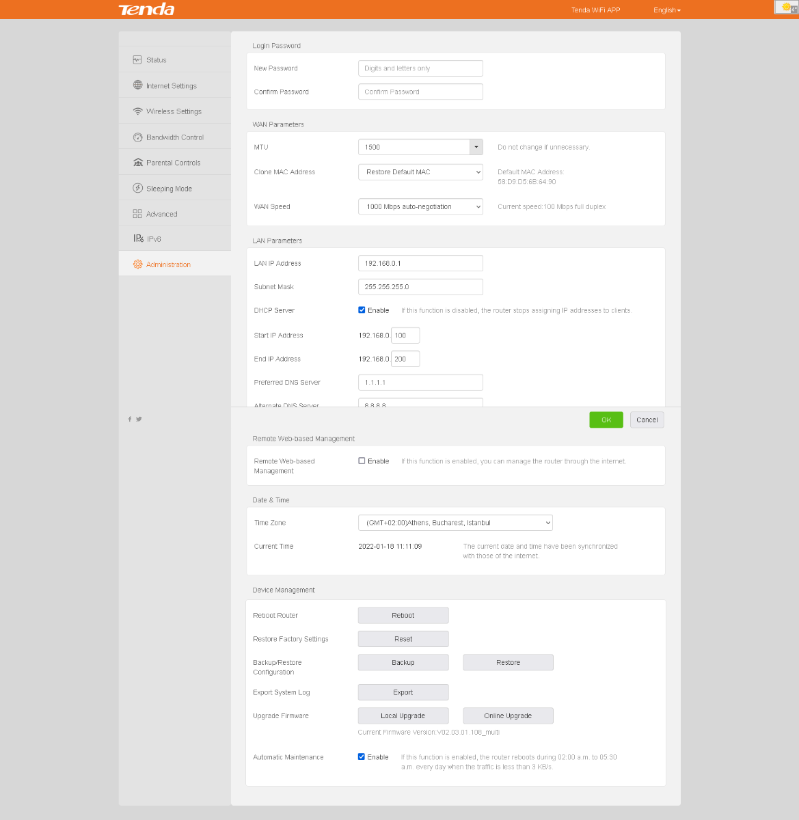The image size is (799, 820).
Task: Open the WAN Speed dropdown
Action: (420, 206)
